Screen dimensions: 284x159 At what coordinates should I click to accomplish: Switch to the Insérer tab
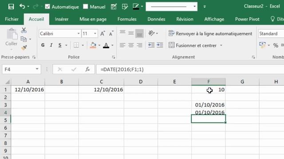[x=62, y=19]
